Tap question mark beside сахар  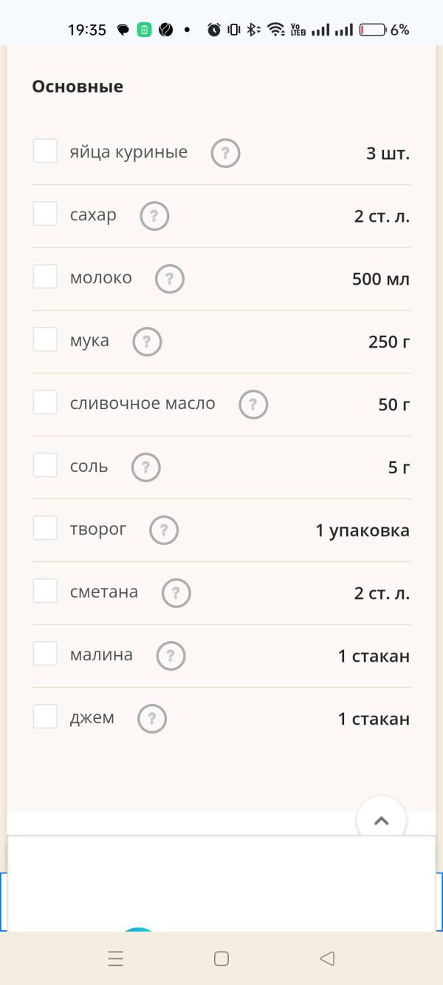coord(154,217)
